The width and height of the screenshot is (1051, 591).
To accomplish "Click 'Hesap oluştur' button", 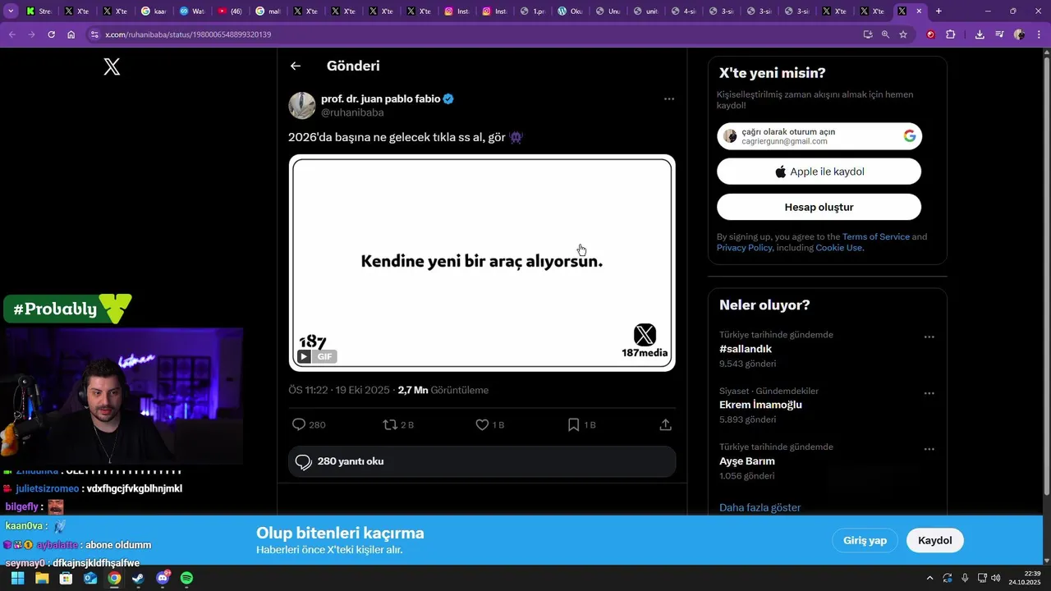I will 819,207.
